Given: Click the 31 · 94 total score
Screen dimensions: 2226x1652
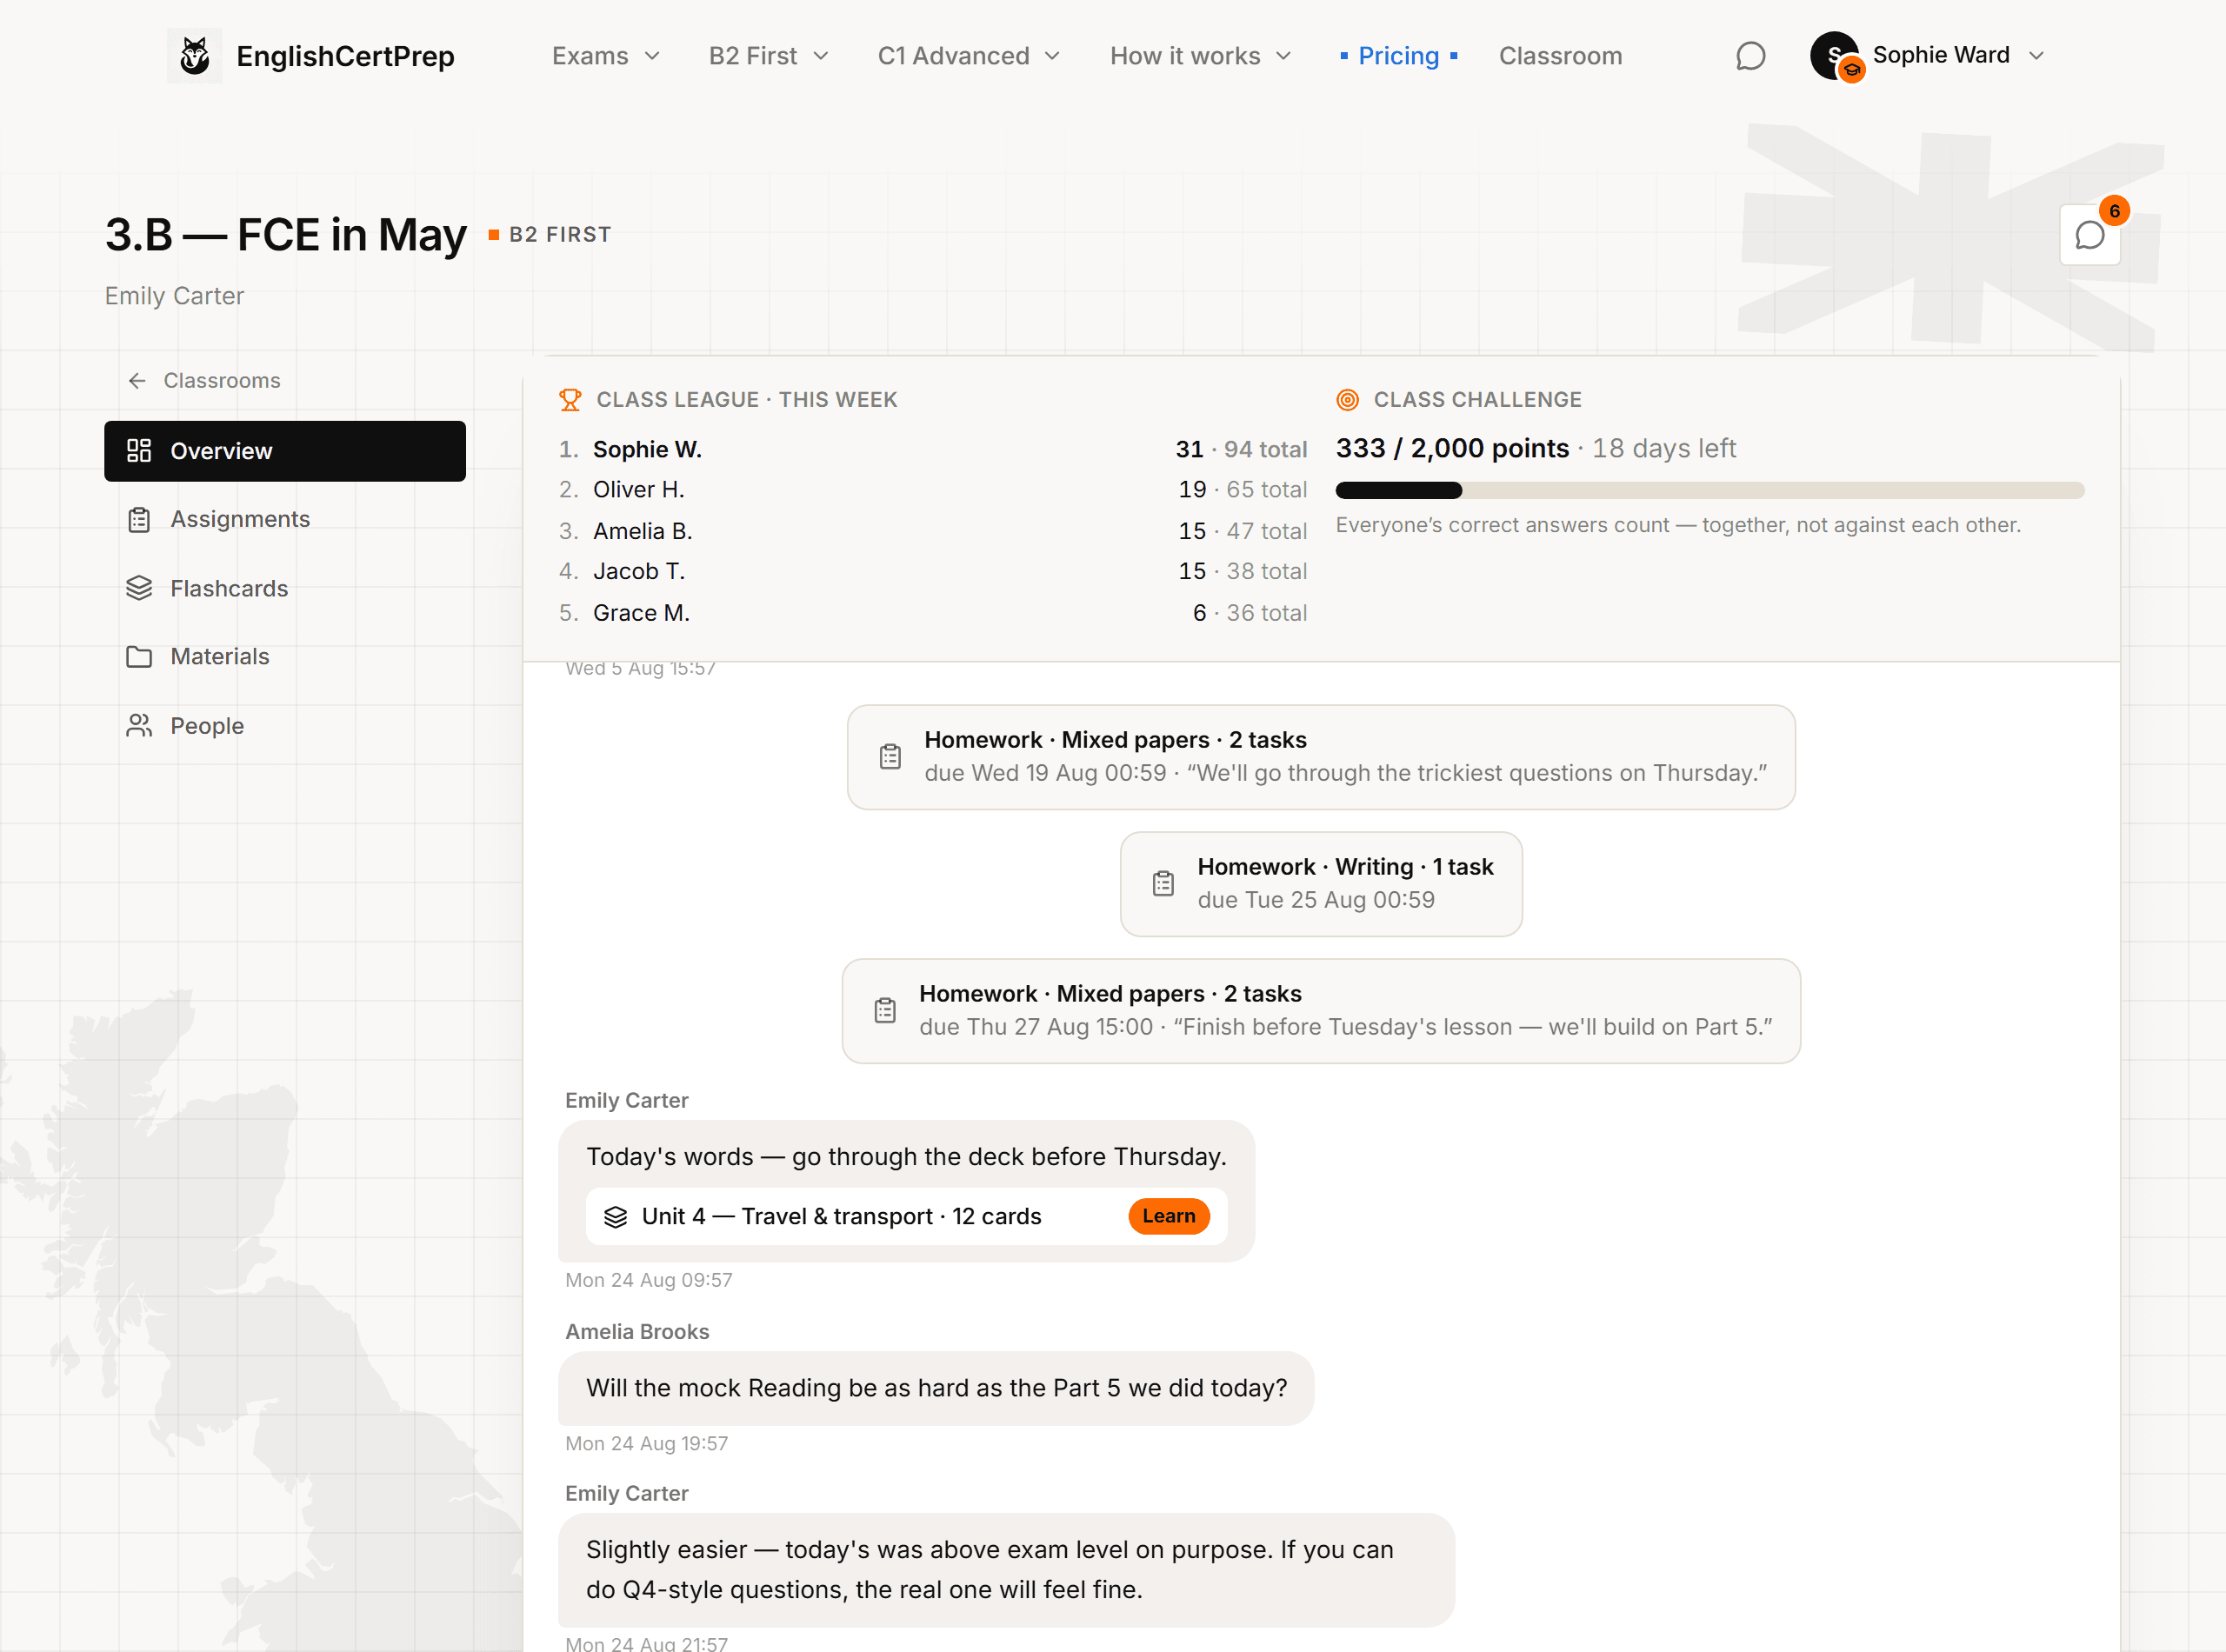Looking at the screenshot, I should pyautogui.click(x=1241, y=450).
